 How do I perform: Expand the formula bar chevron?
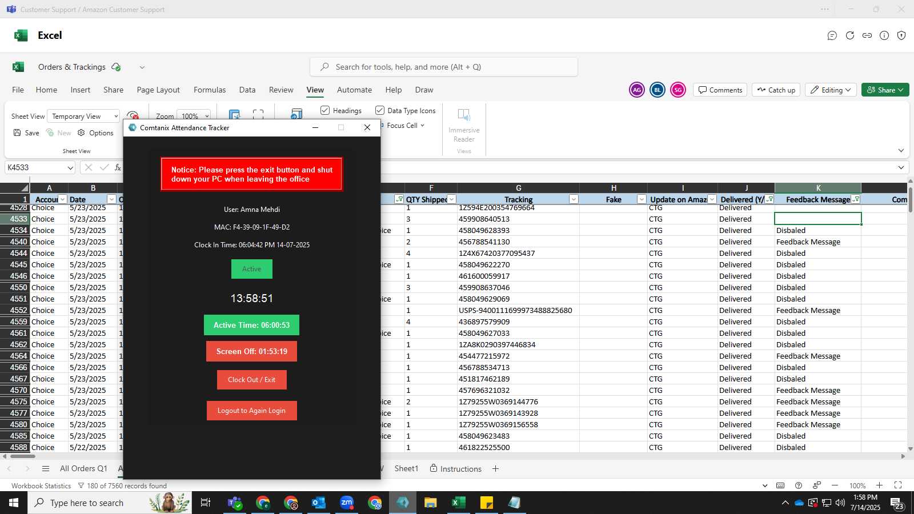coord(901,167)
